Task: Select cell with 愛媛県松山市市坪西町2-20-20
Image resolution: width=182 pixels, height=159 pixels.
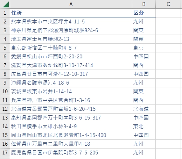Action: pos(71,57)
